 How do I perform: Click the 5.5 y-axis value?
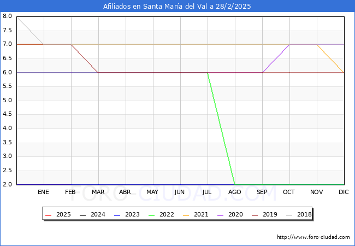pyautogui.click(x=7, y=86)
